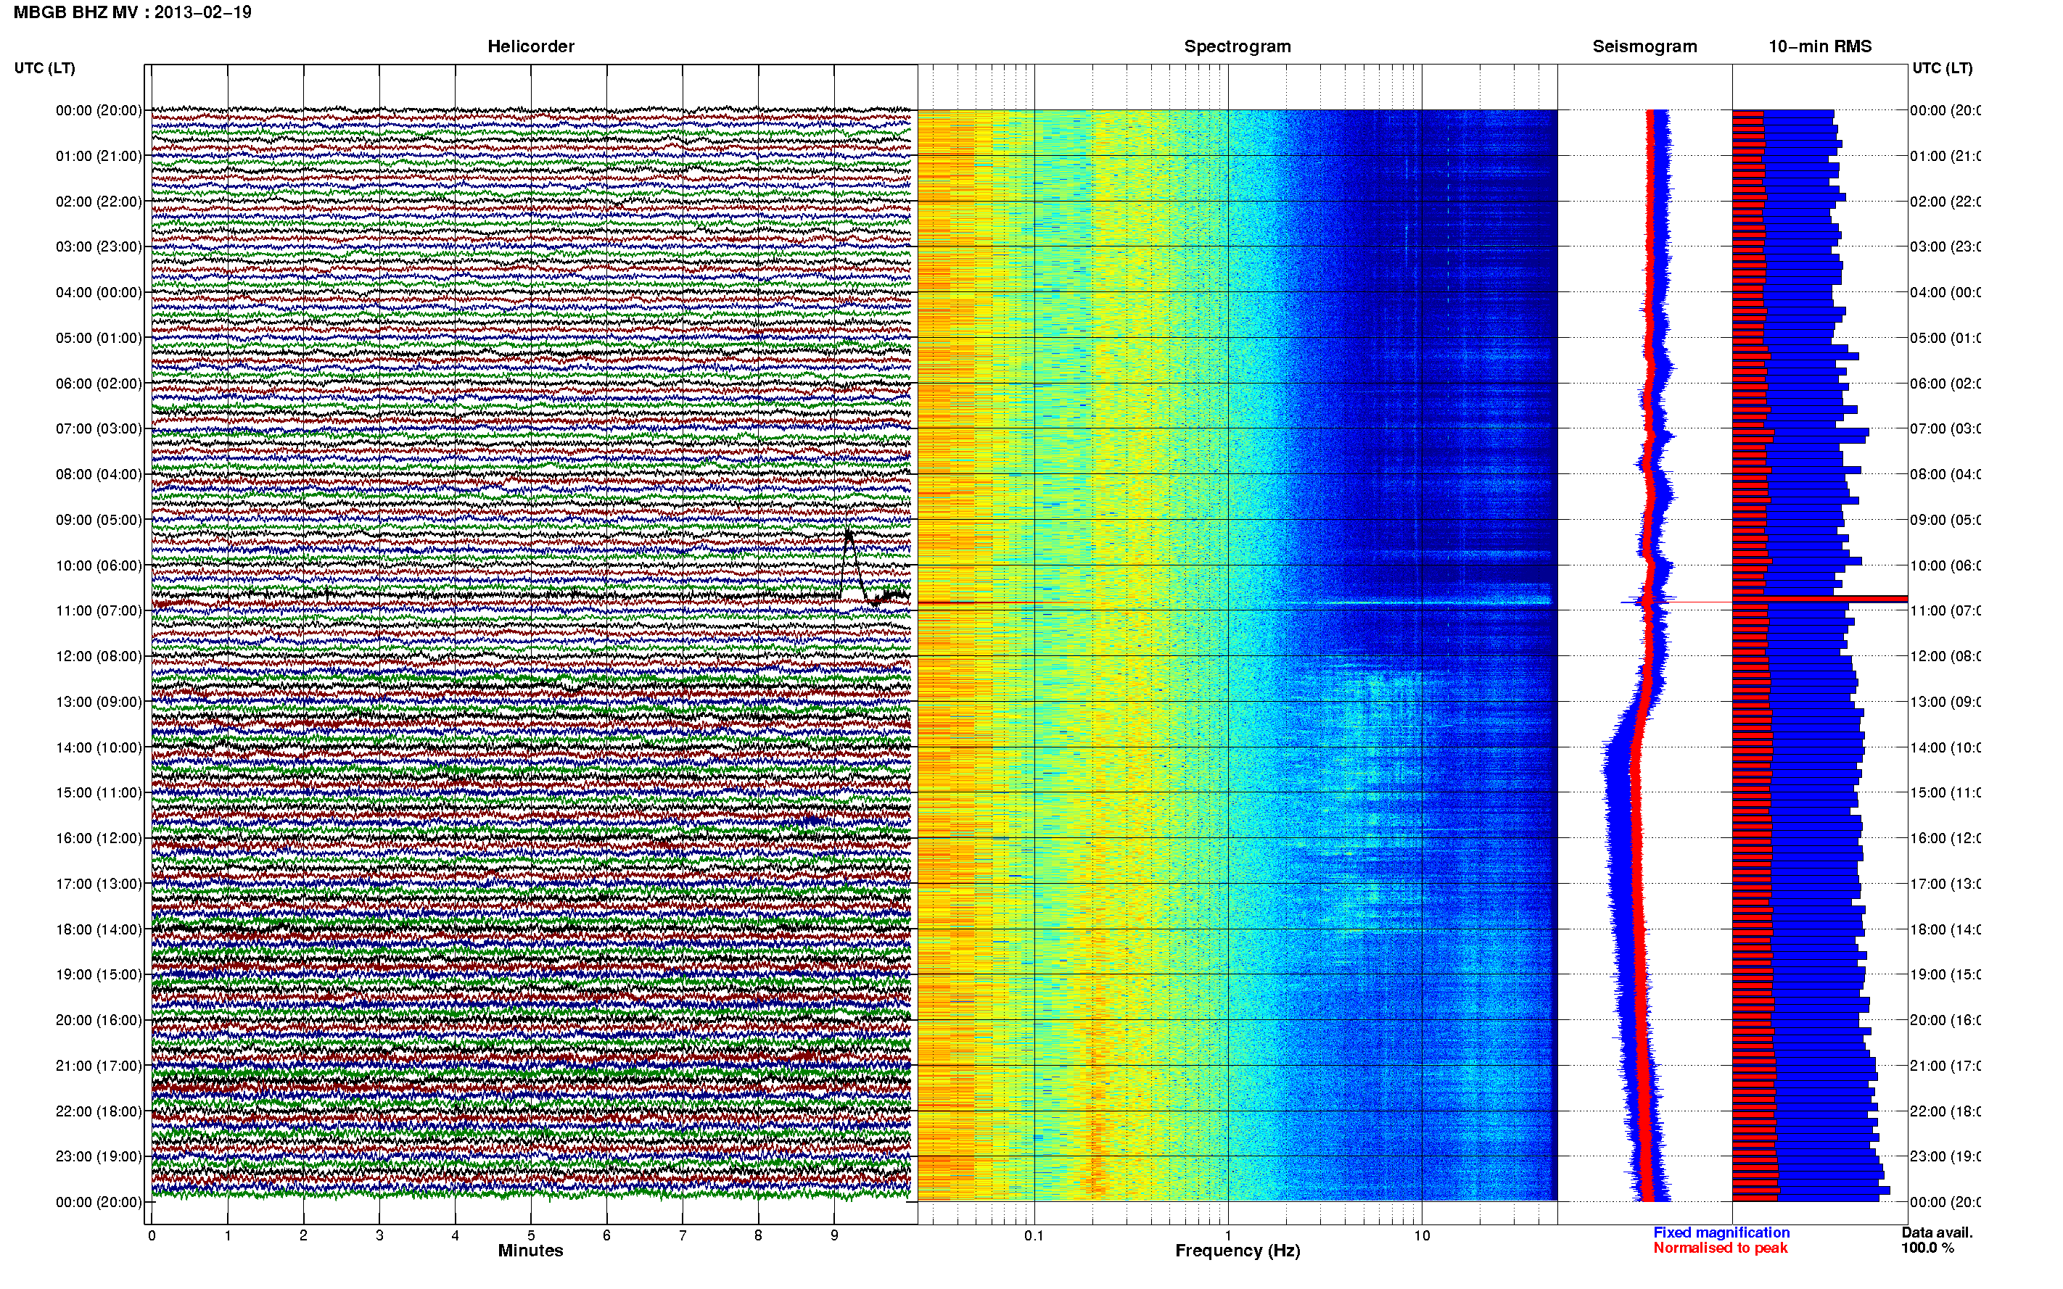The image size is (2063, 1289).
Task: Click the left 'UTC (LT)' axis label
Action: pos(44,68)
